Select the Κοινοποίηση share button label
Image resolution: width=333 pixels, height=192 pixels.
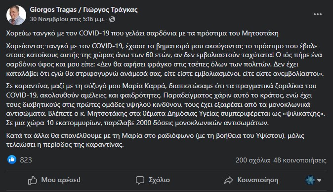pyautogui.click(x=258, y=180)
